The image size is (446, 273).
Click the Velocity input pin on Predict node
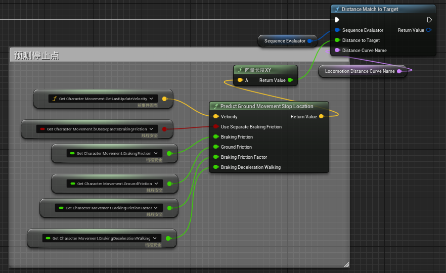point(216,116)
